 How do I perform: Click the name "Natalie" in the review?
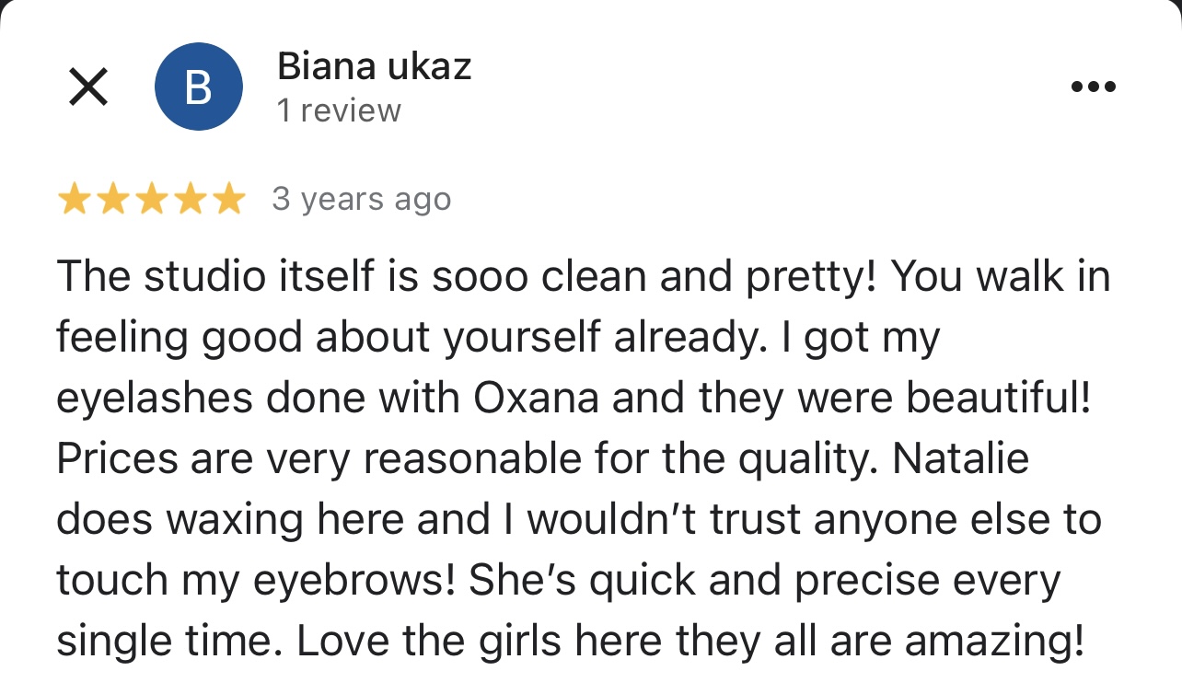coord(960,458)
